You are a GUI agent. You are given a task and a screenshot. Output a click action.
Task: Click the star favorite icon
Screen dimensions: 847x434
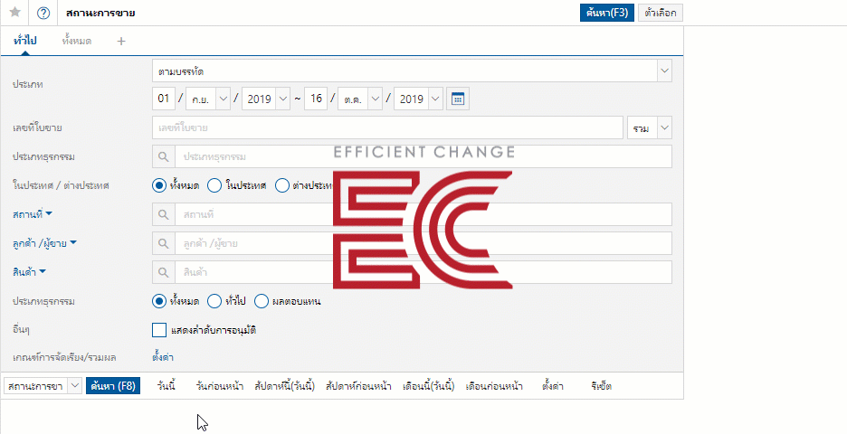point(15,13)
